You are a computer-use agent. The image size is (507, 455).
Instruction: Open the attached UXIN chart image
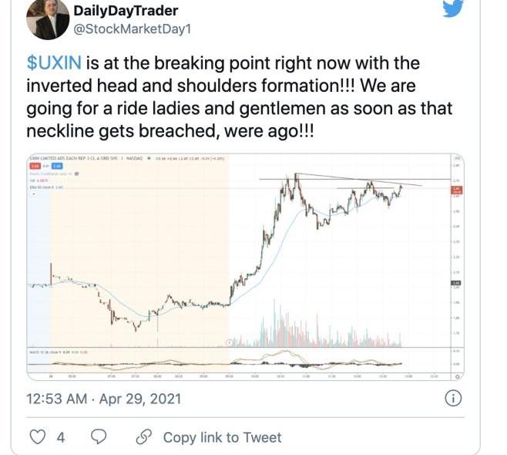pyautogui.click(x=246, y=267)
